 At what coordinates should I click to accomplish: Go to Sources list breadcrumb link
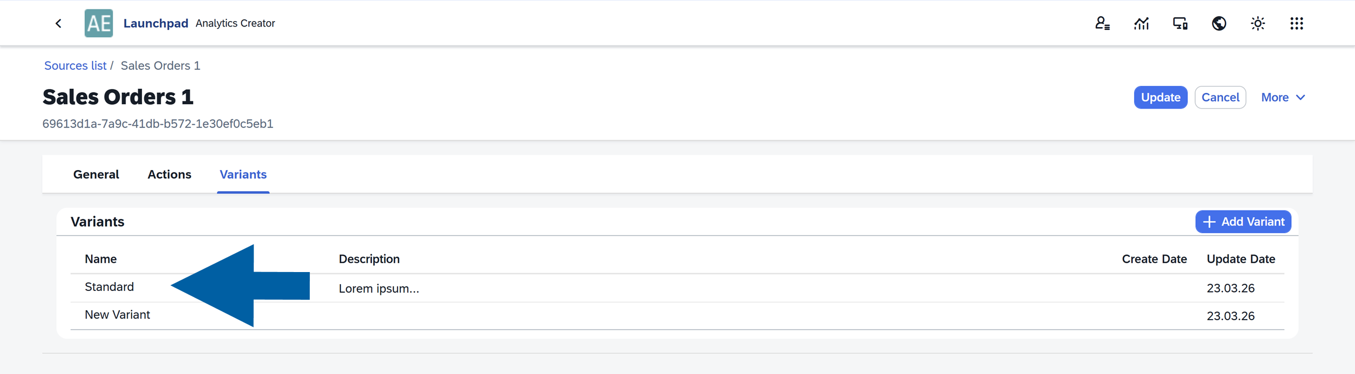75,65
